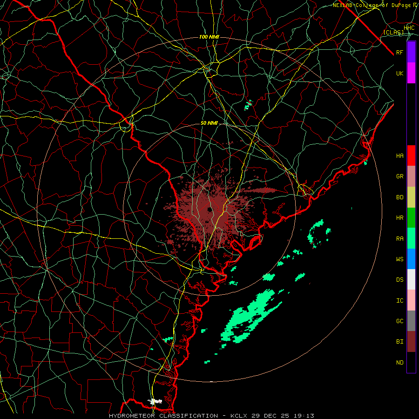The width and height of the screenshot is (419, 419).
Task: Click the purple RF color swatch
Action: [x=411, y=52]
